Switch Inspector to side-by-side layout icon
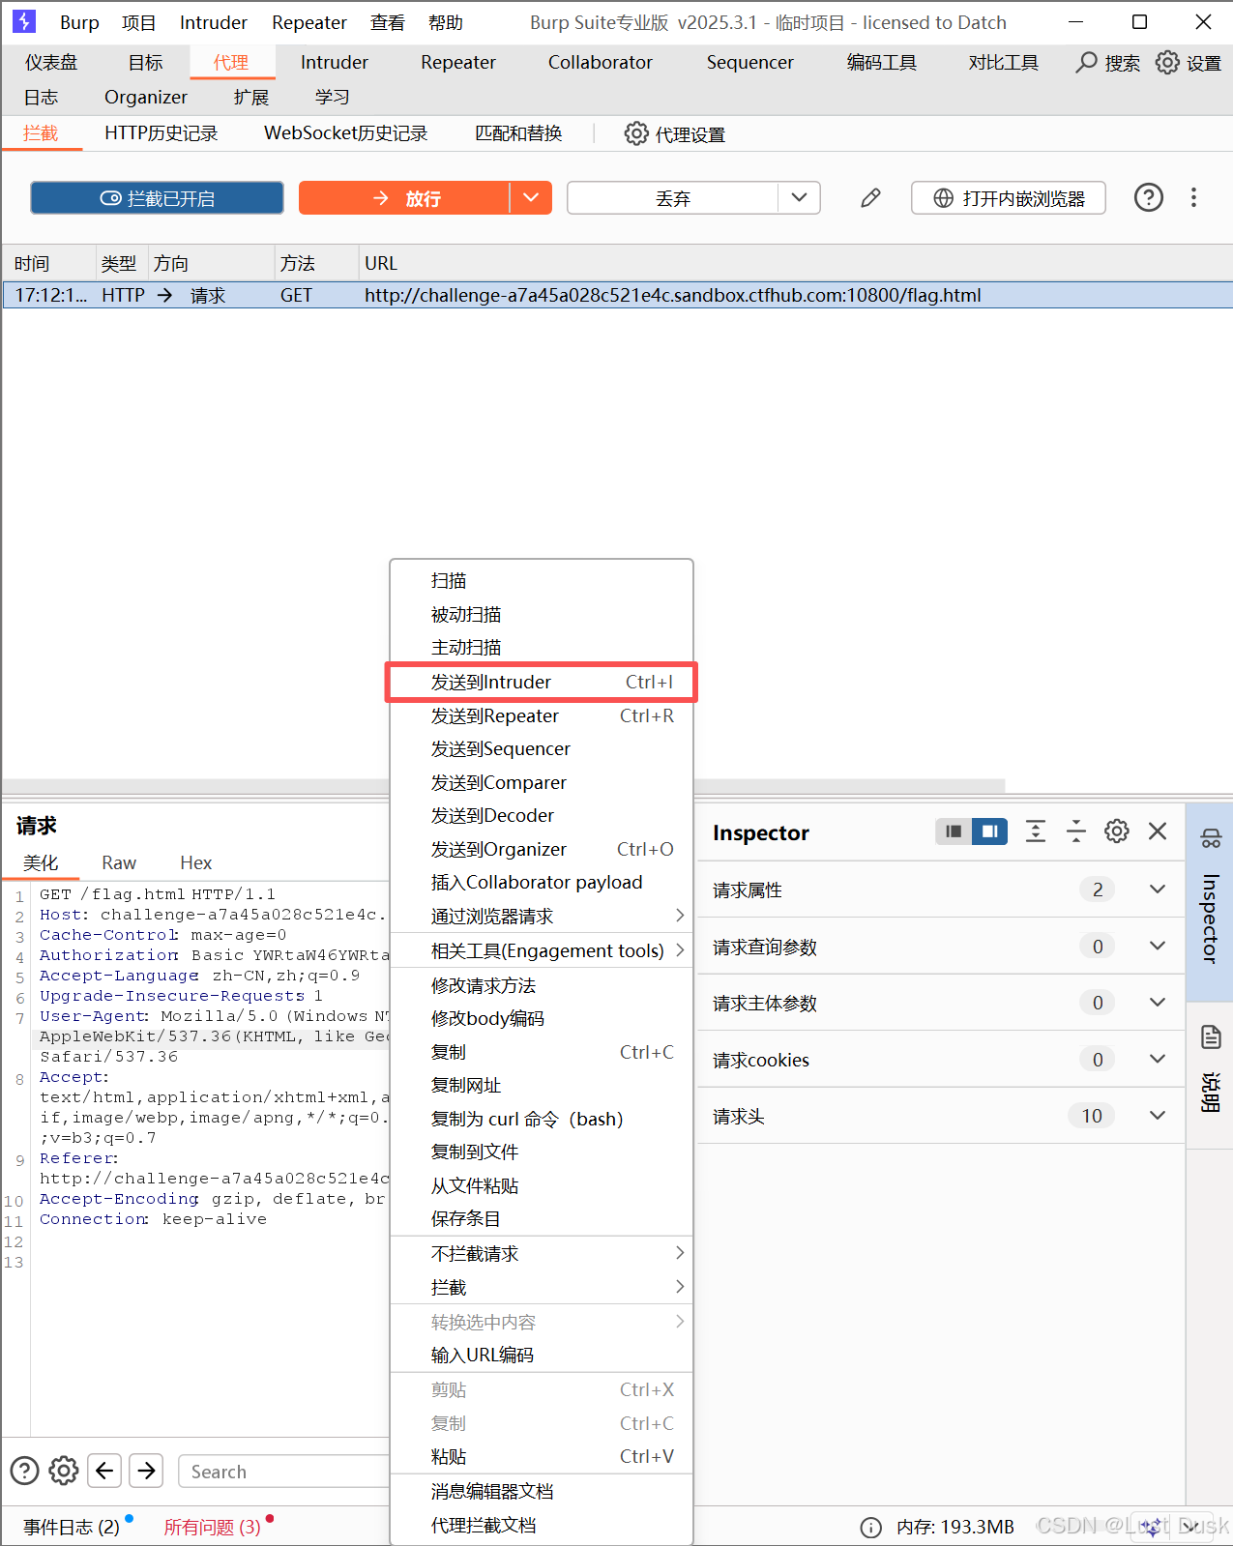 (x=954, y=831)
